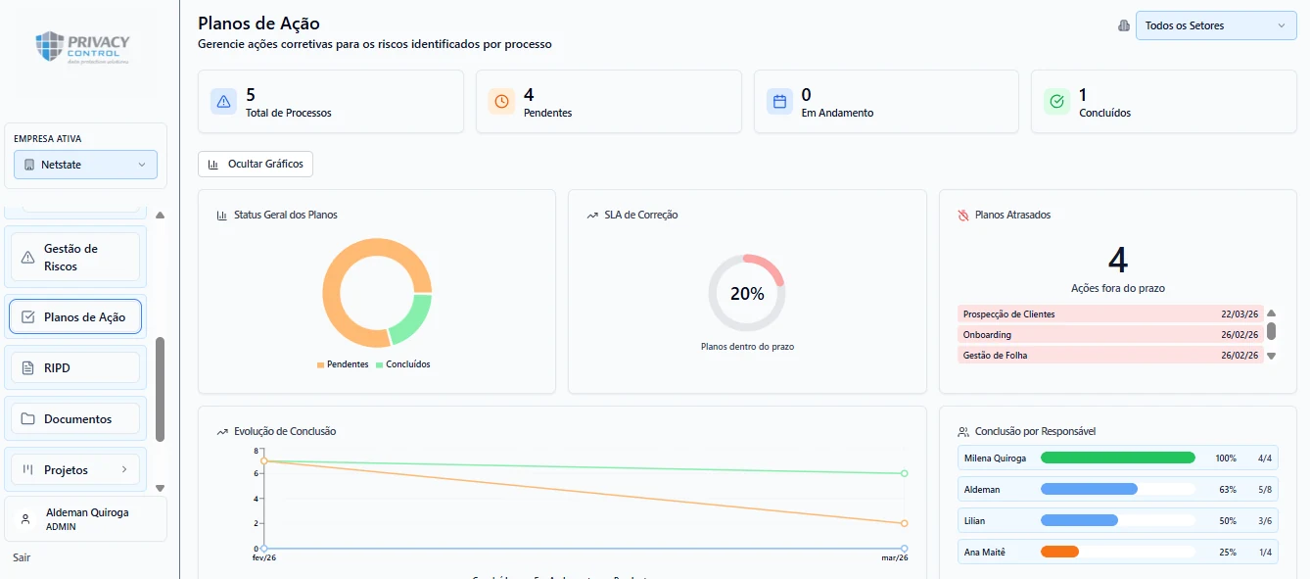Click the clock icon on Pendentes card
Viewport: 1310px width, 579px height.
501,101
